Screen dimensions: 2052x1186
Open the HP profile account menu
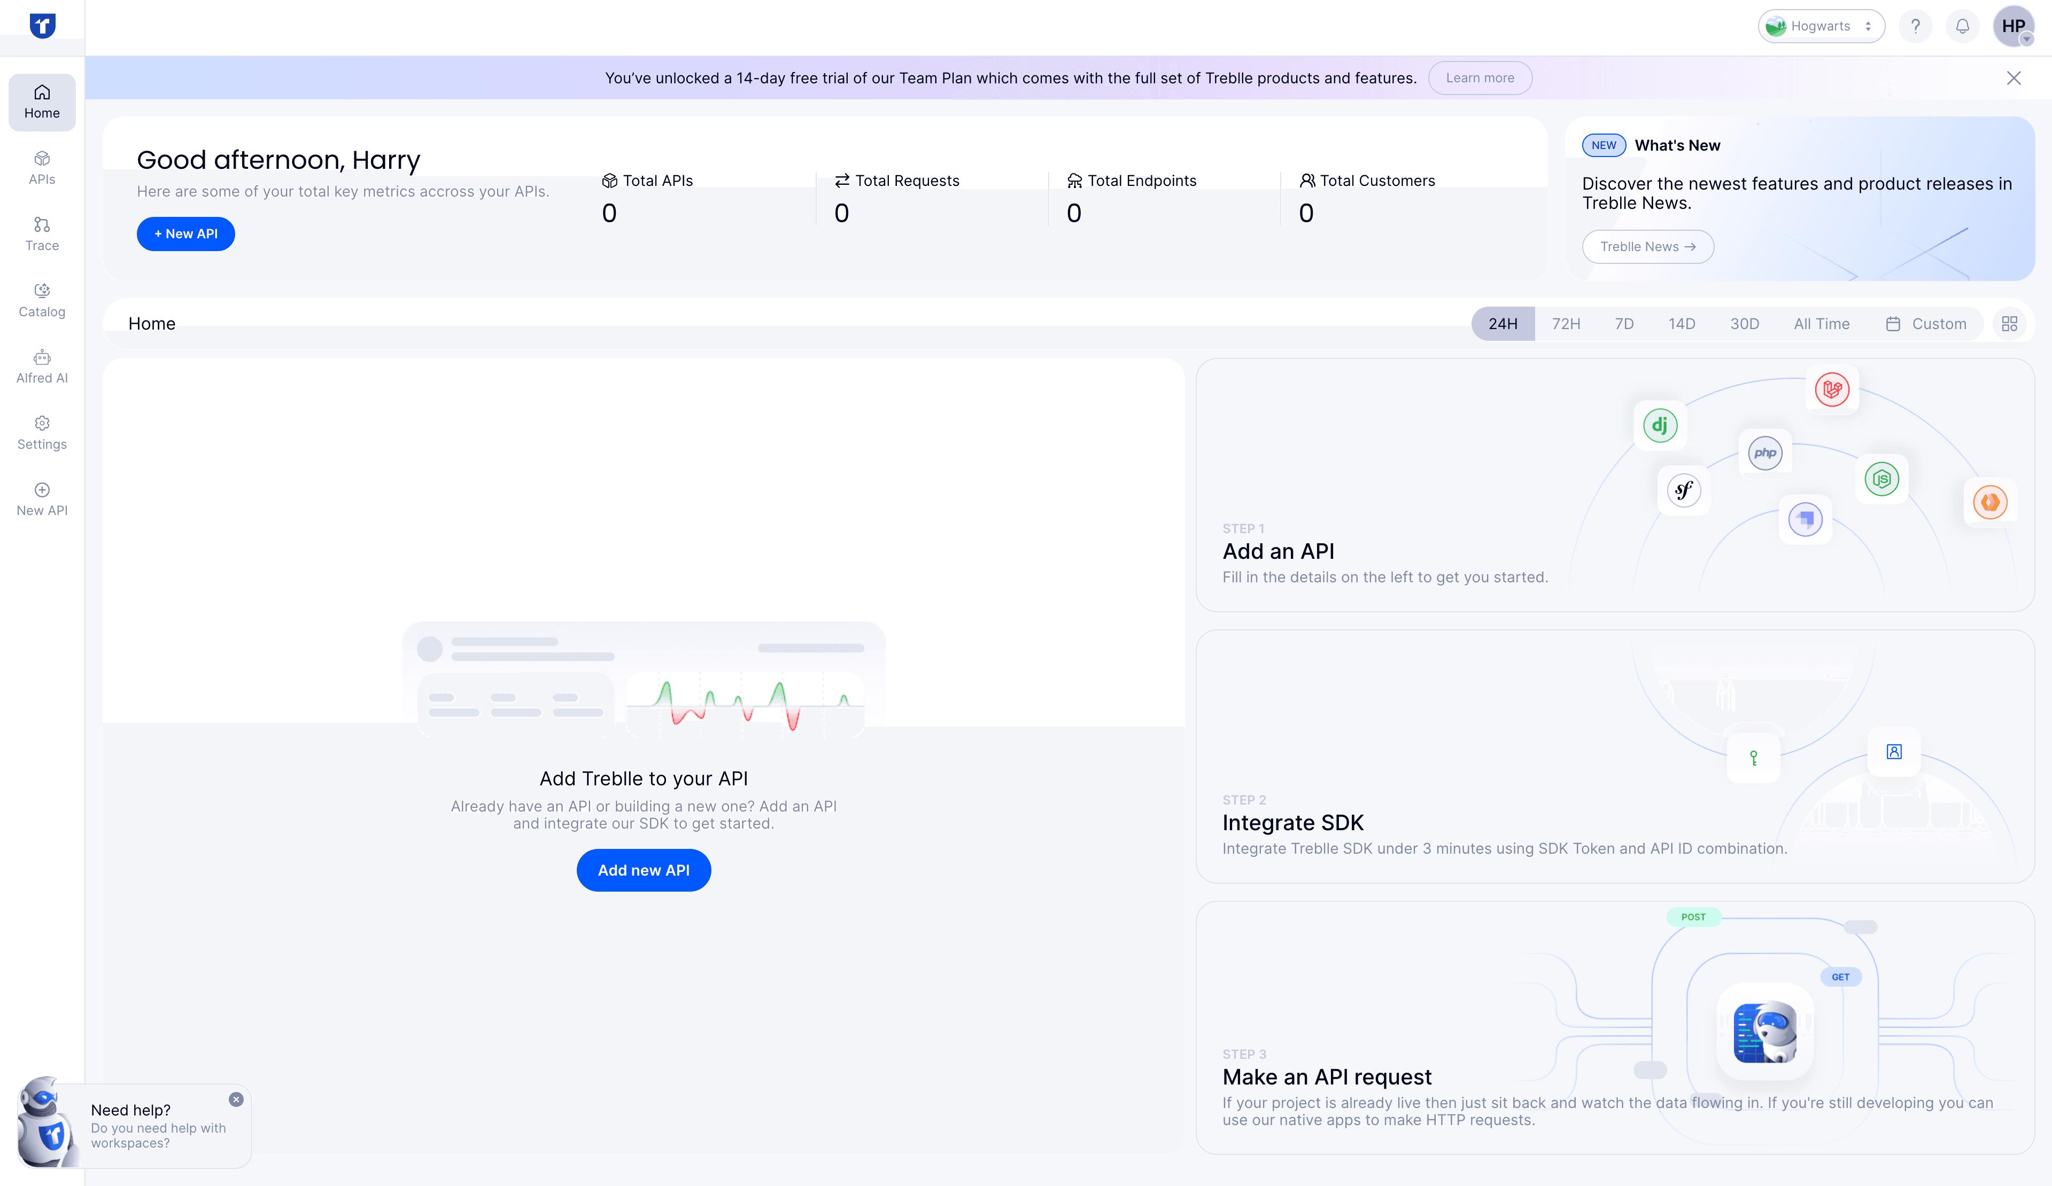point(2014,25)
